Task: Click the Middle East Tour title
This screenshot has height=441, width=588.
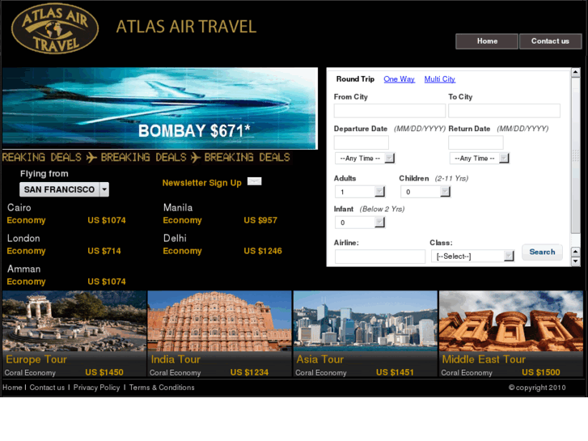Action: [x=484, y=359]
